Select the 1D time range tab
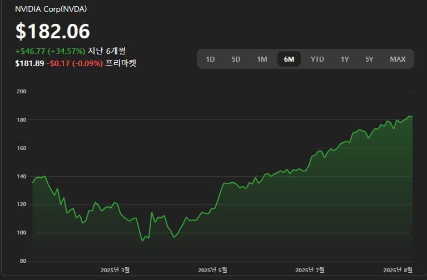The width and height of the screenshot is (427, 280). (210, 59)
